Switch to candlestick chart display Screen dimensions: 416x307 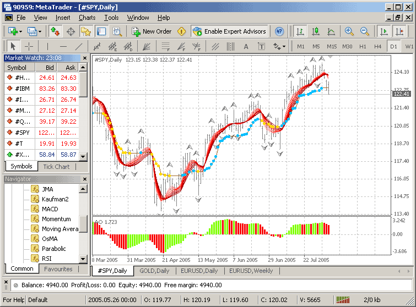pyautogui.click(x=316, y=31)
